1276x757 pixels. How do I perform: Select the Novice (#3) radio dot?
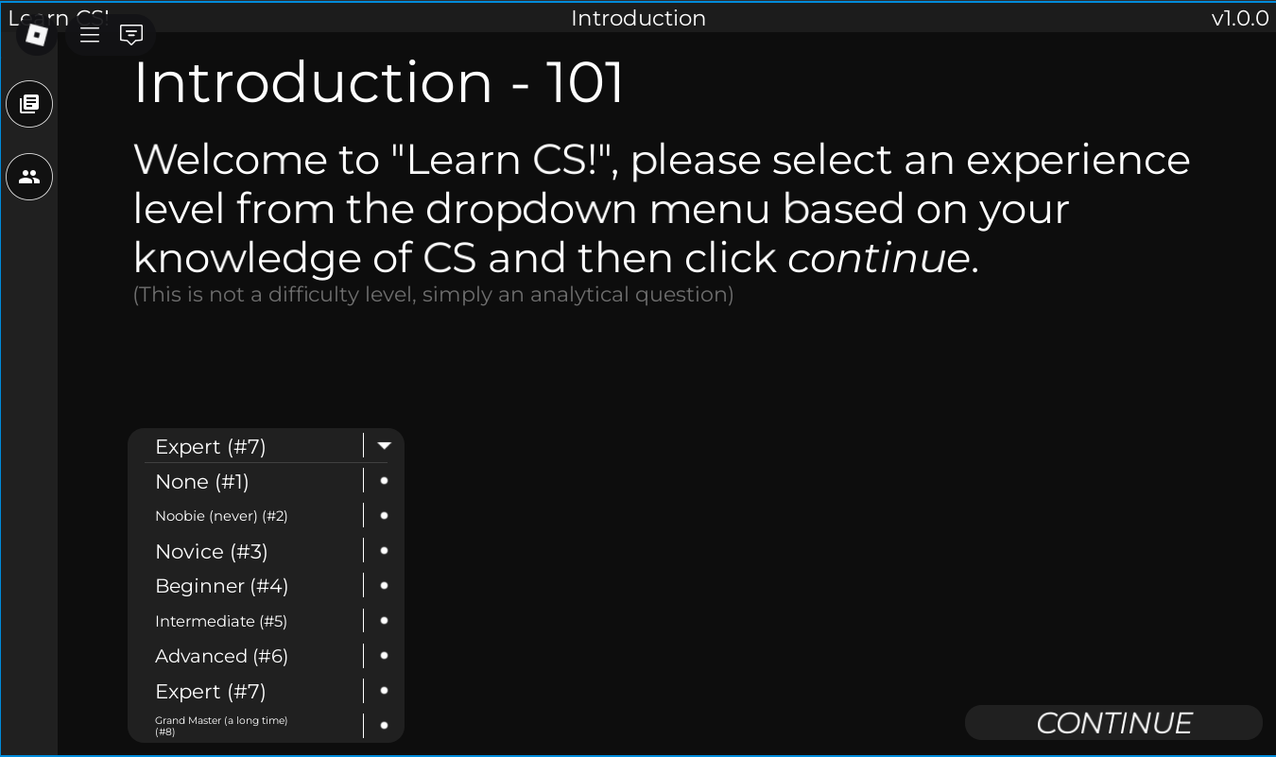[384, 551]
